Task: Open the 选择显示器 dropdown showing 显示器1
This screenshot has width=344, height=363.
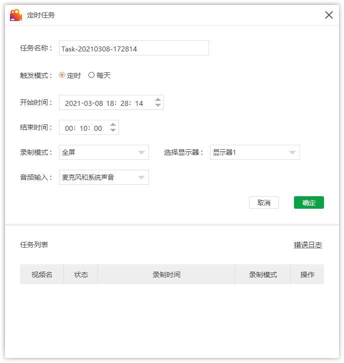Action: tap(255, 152)
